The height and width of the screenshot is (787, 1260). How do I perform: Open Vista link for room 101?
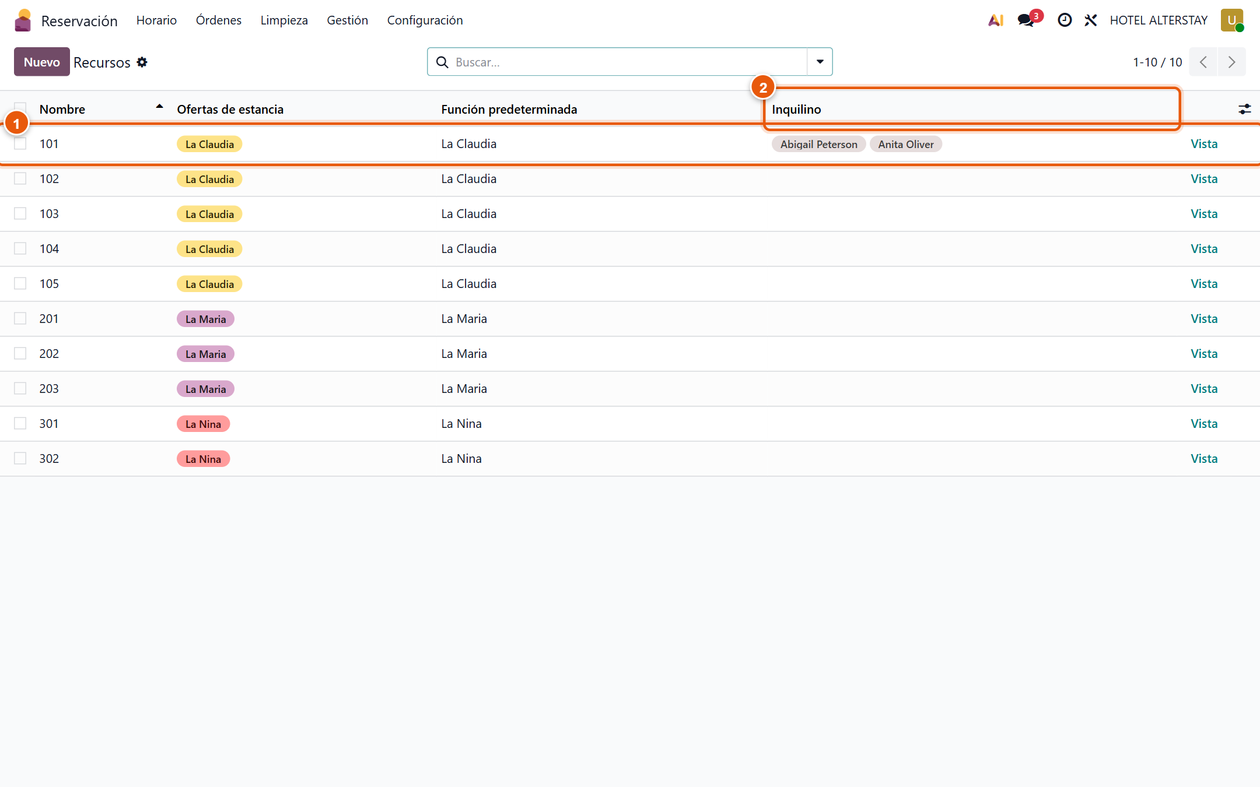pos(1204,144)
